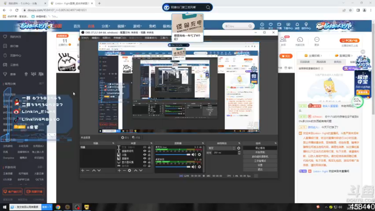
Task: Expand Douyu 游戏 games dropdown in nav
Action: [x=137, y=26]
